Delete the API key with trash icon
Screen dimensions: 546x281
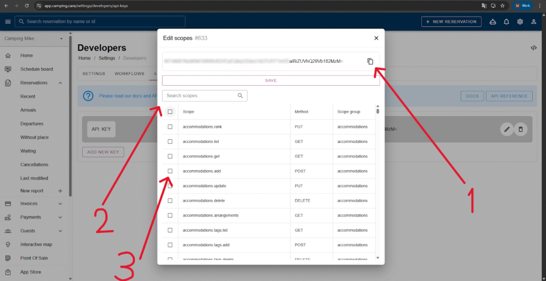[521, 129]
